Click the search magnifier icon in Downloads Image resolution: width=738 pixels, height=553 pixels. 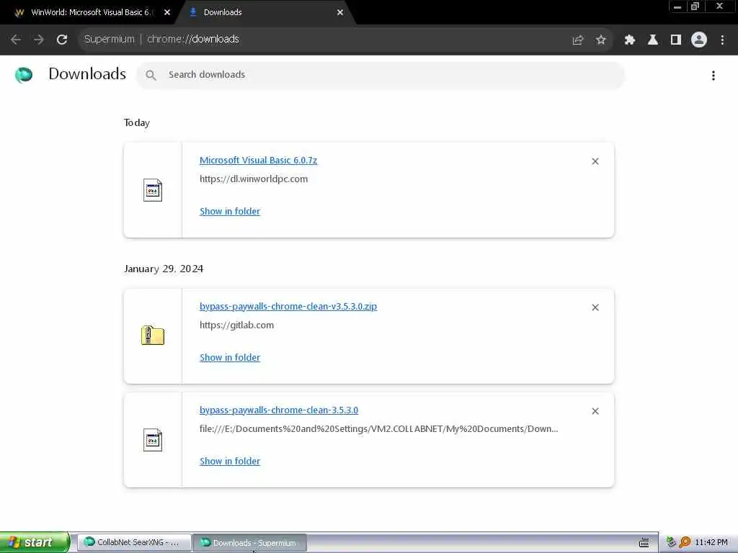coord(151,75)
